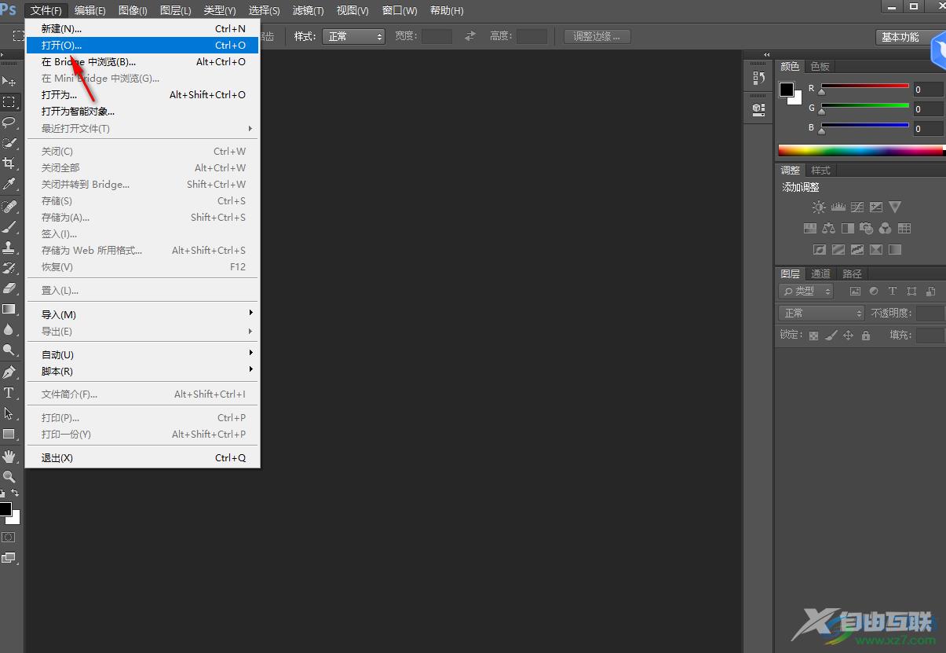Choose 打开(O)... from File menu

143,45
